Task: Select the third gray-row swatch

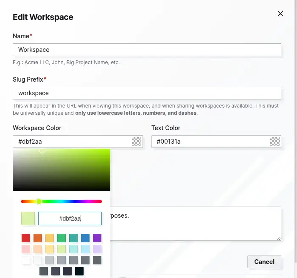Action: point(50,260)
